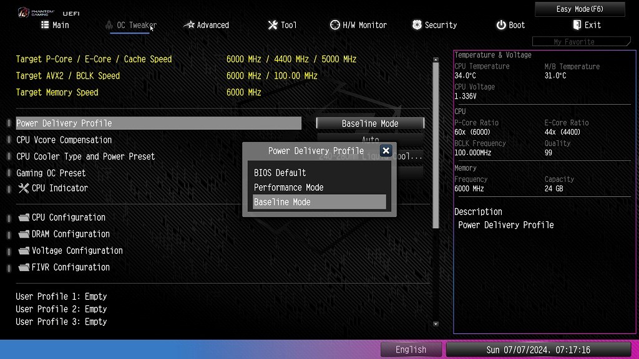Image resolution: width=639 pixels, height=359 pixels.
Task: Close the Power Delivery Profile popup
Action: click(x=386, y=151)
